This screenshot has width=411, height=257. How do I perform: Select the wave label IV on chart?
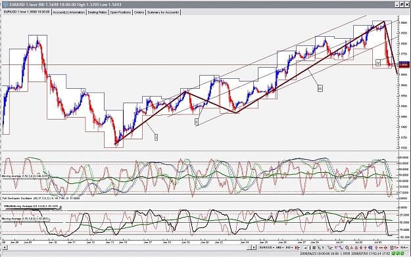[378, 62]
